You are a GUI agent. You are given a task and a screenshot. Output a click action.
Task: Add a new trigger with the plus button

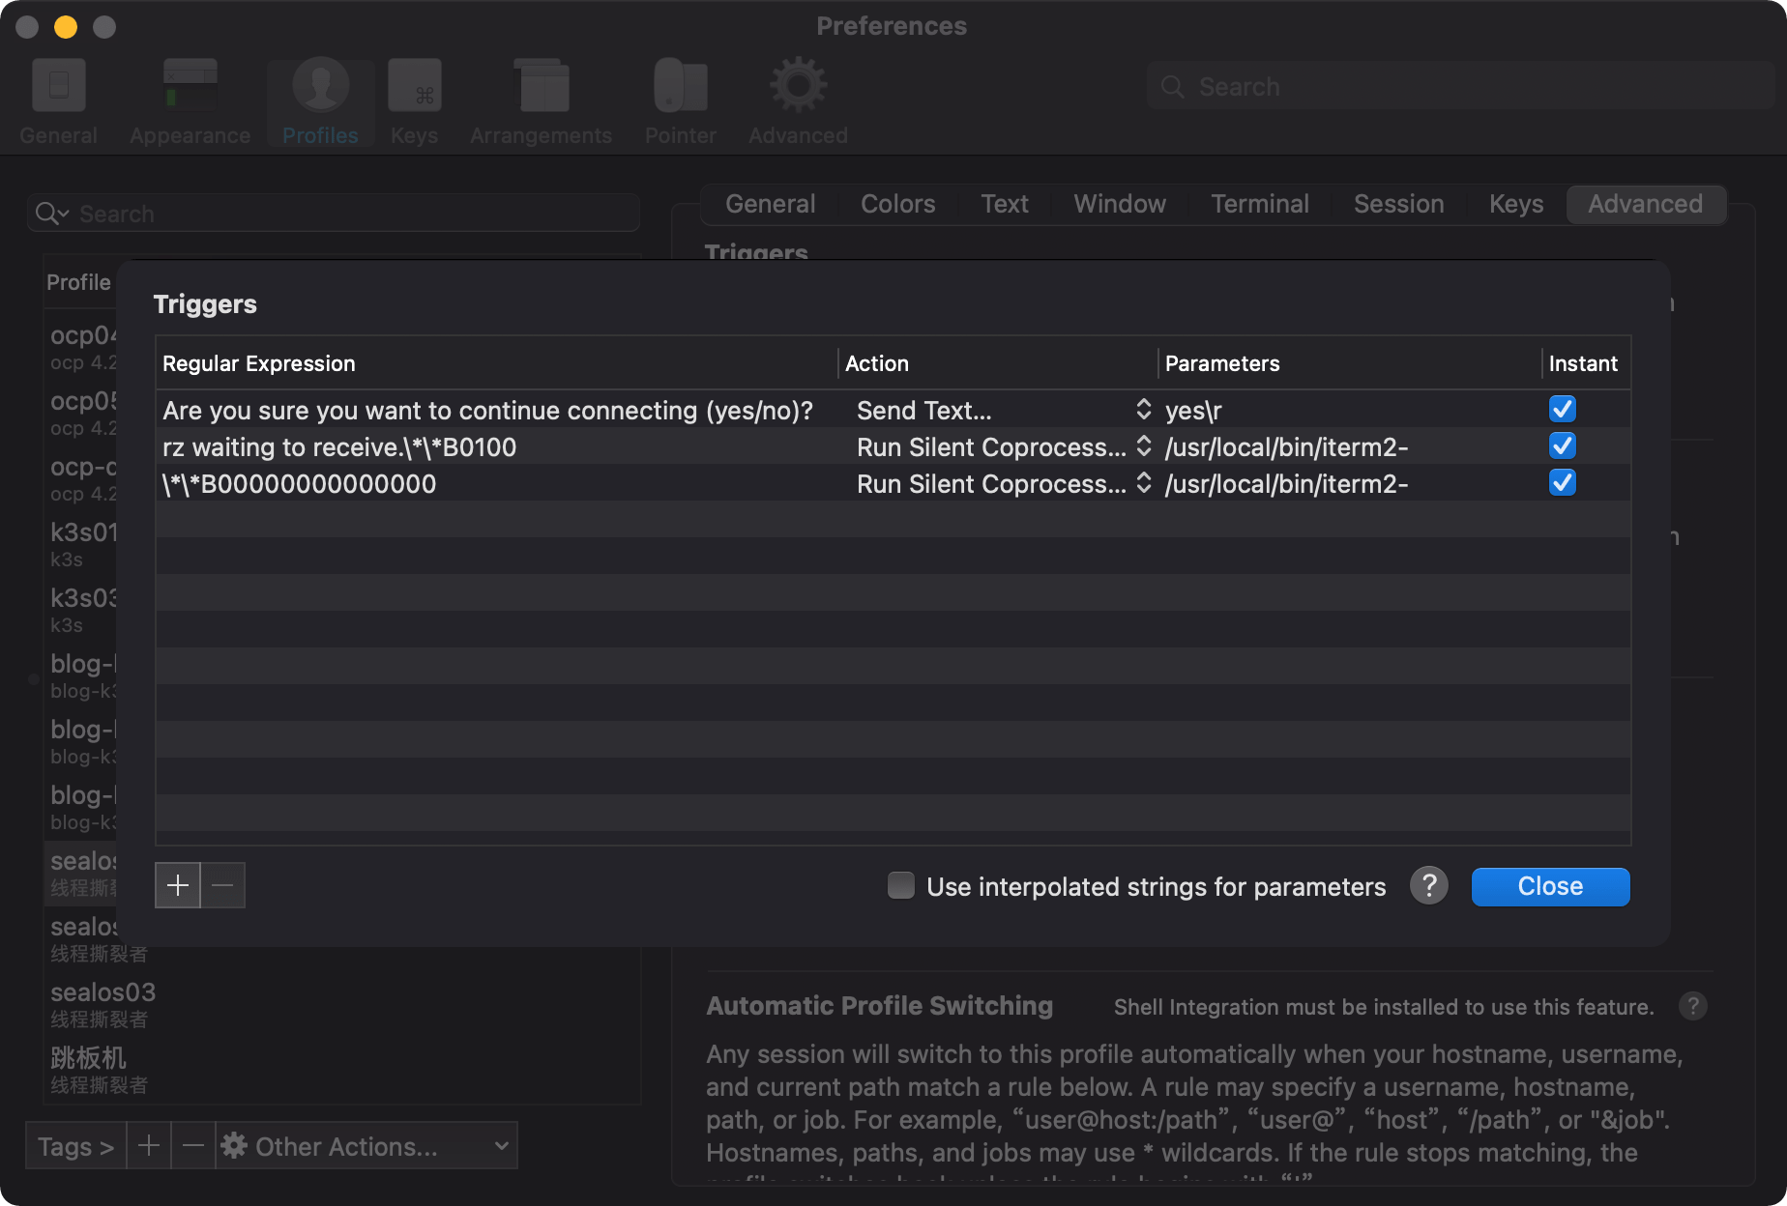177,884
